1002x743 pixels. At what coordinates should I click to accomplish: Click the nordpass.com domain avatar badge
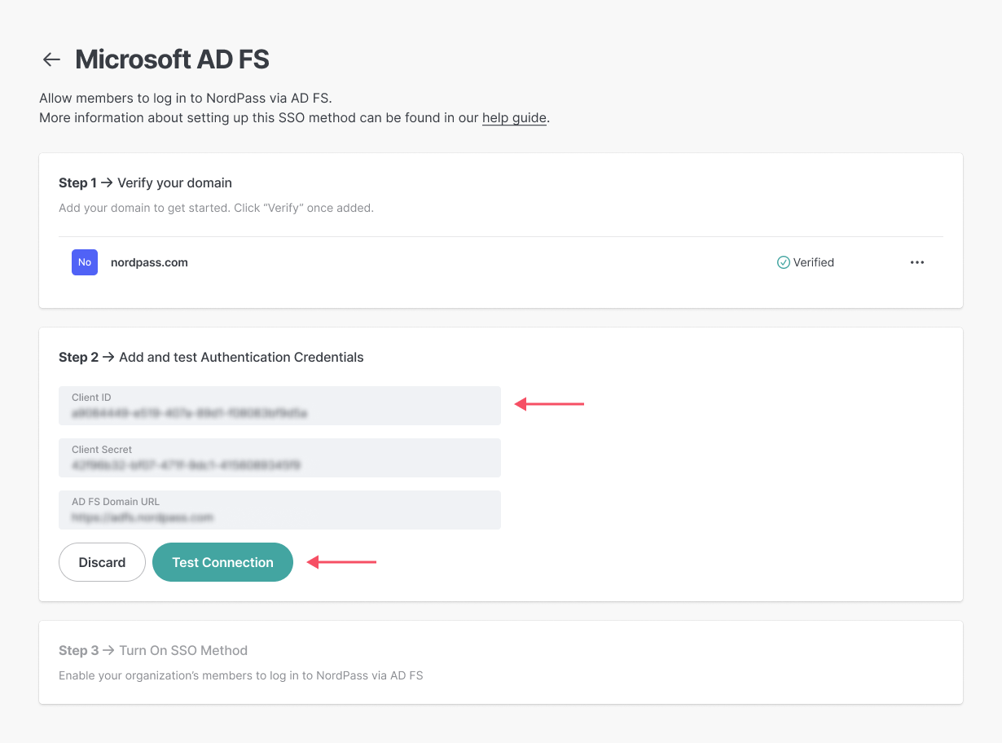85,262
